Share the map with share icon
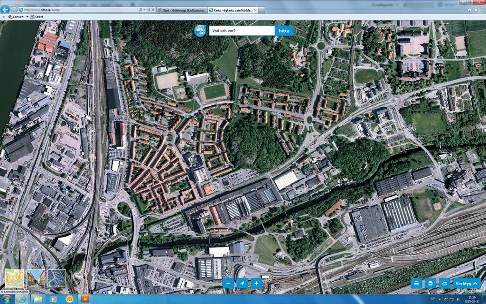Image resolution: width=486 pixels, height=304 pixels. pos(444,283)
